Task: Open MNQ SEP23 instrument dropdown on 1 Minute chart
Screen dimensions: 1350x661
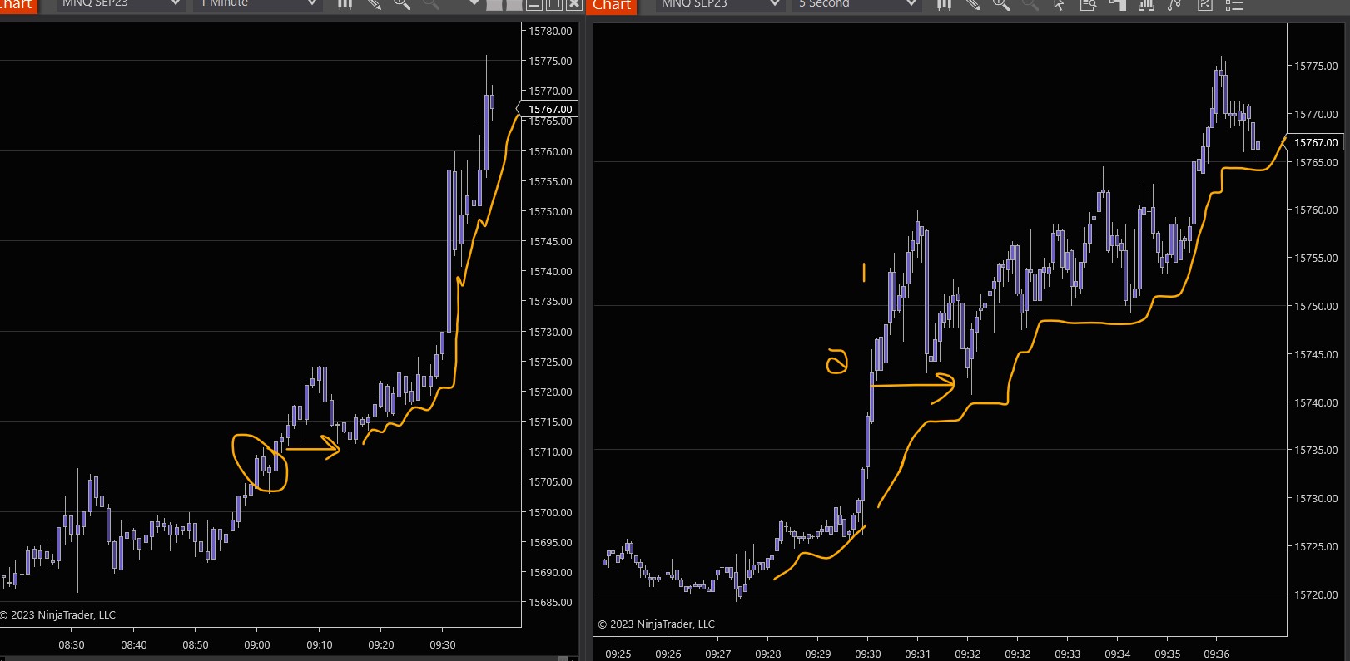Action: pyautogui.click(x=120, y=4)
